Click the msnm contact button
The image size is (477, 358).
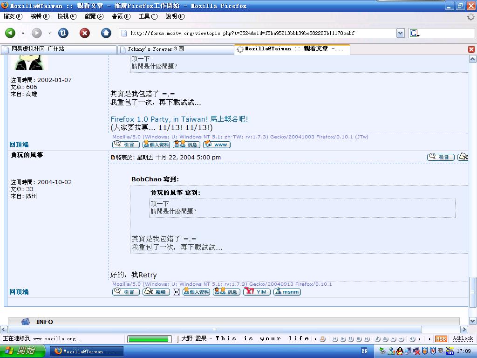287,292
